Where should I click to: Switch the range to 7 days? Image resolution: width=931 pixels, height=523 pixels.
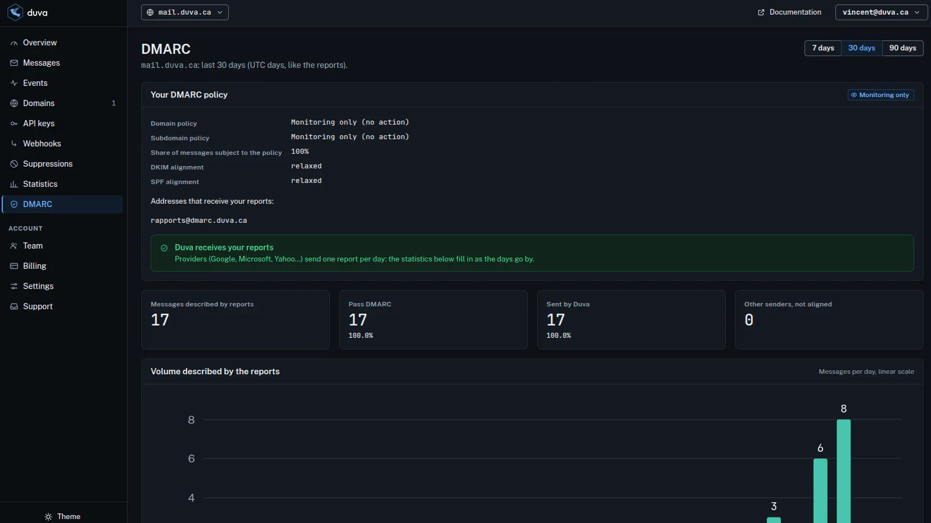[x=823, y=48]
